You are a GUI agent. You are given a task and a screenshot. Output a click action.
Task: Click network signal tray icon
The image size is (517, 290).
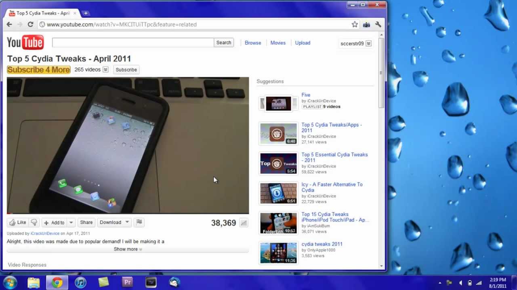click(x=479, y=283)
